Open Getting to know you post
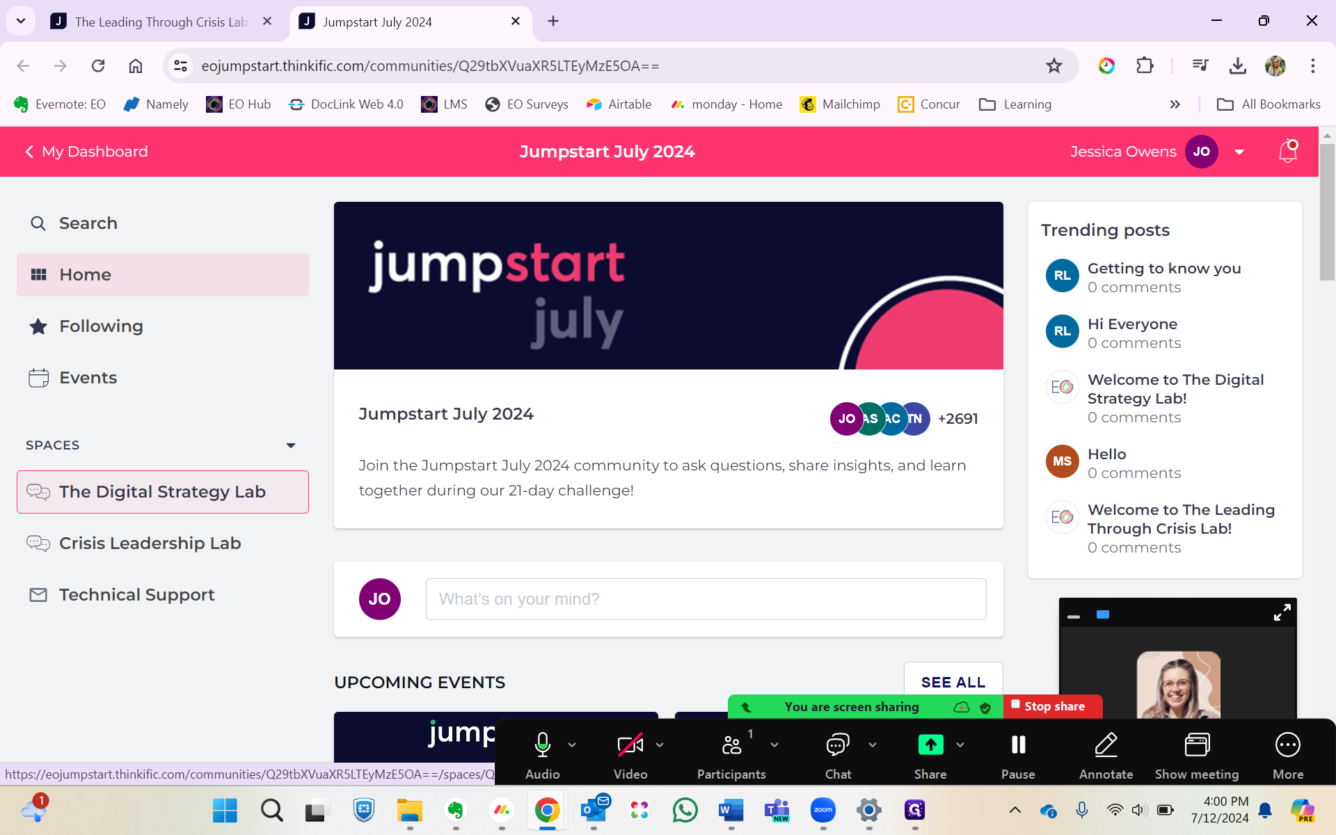The width and height of the screenshot is (1336, 835). (1164, 269)
